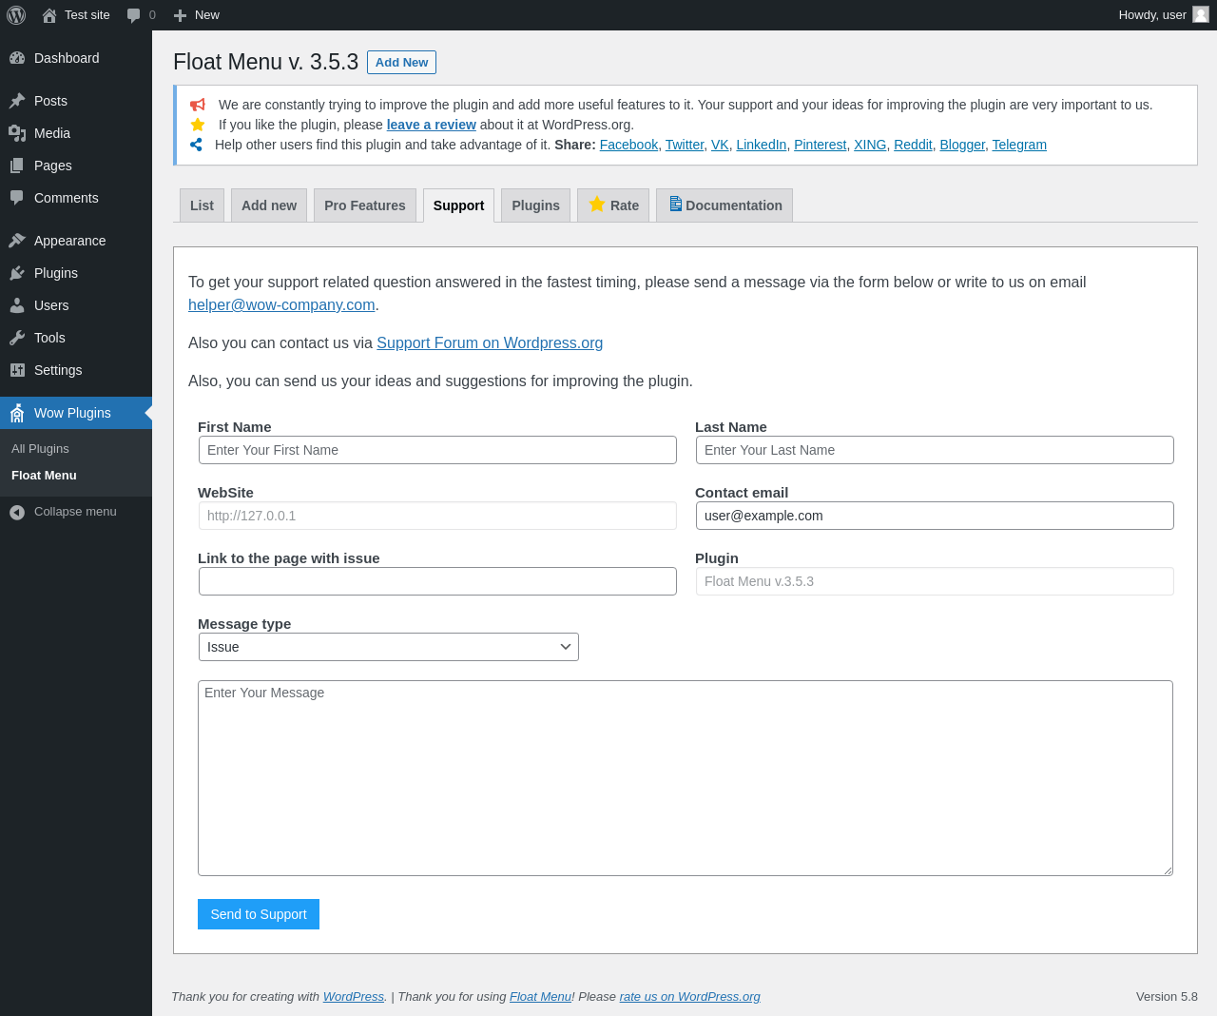This screenshot has height=1016, width=1217.
Task: Click the user avatar next to Howdy
Action: [1201, 14]
